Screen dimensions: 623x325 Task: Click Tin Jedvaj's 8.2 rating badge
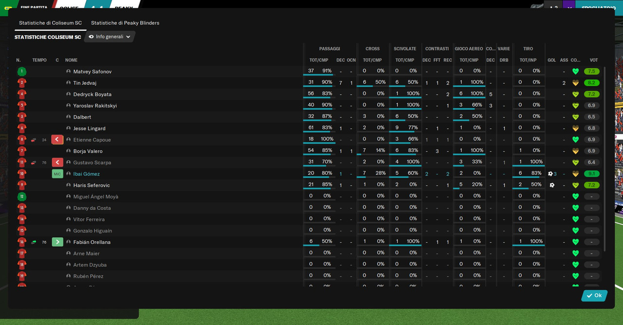592,83
